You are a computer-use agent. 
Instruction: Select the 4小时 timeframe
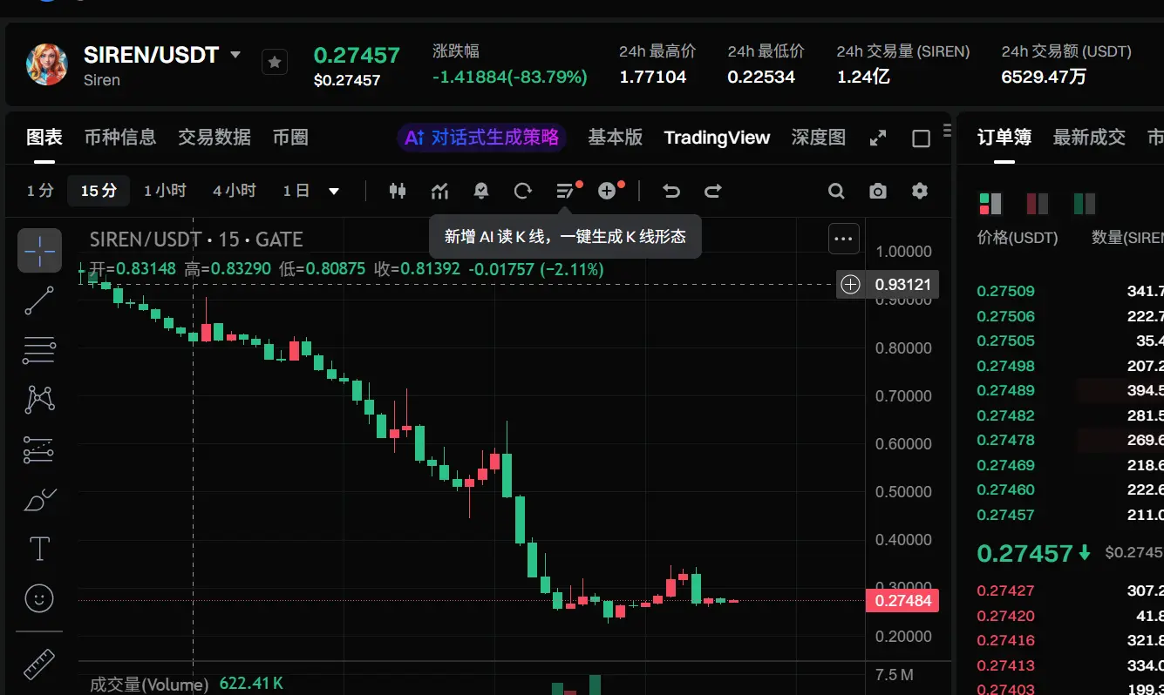click(235, 191)
